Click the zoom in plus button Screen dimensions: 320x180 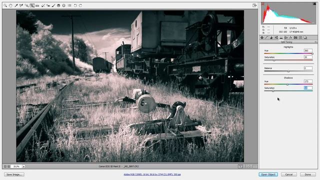click(9, 166)
